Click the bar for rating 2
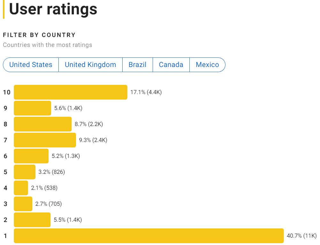 pyautogui.click(x=32, y=220)
